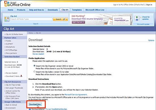Click Clip Art in the breadcrumb
This screenshot has height=110, width=156.
click(x=38, y=33)
